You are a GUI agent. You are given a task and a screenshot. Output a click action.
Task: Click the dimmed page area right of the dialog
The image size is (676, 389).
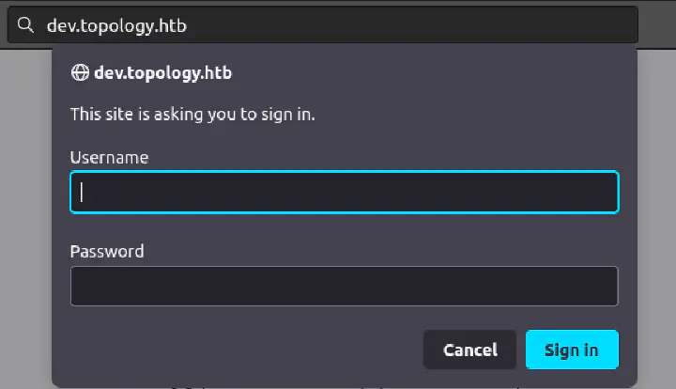[656, 216]
